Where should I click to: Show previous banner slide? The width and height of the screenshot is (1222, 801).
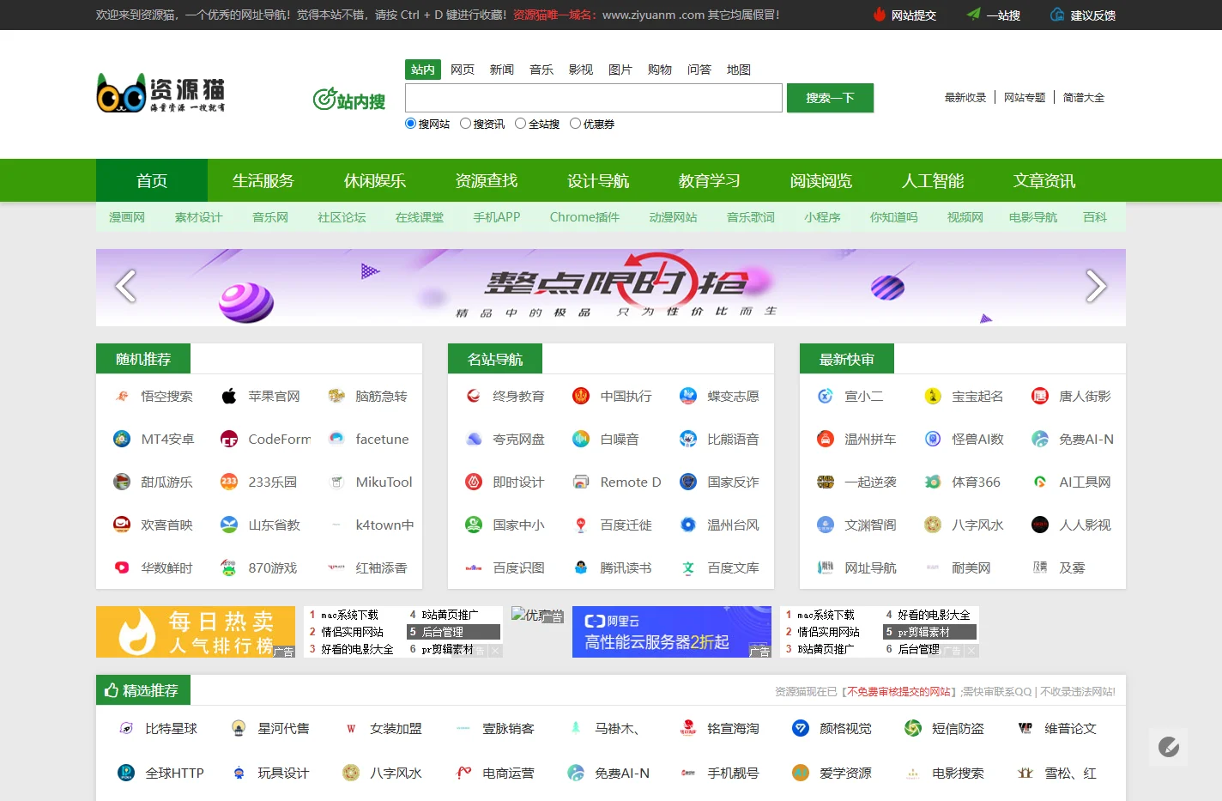[125, 286]
